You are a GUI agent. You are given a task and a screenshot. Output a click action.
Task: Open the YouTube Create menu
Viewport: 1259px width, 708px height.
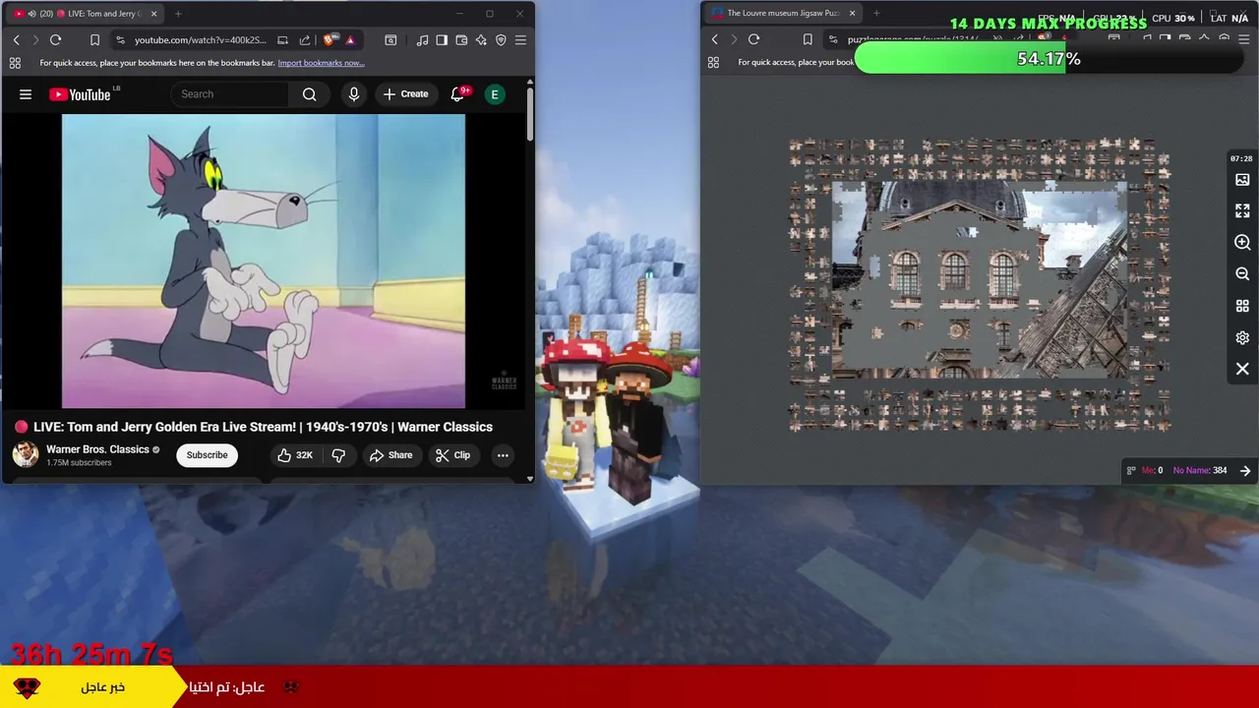tap(405, 94)
